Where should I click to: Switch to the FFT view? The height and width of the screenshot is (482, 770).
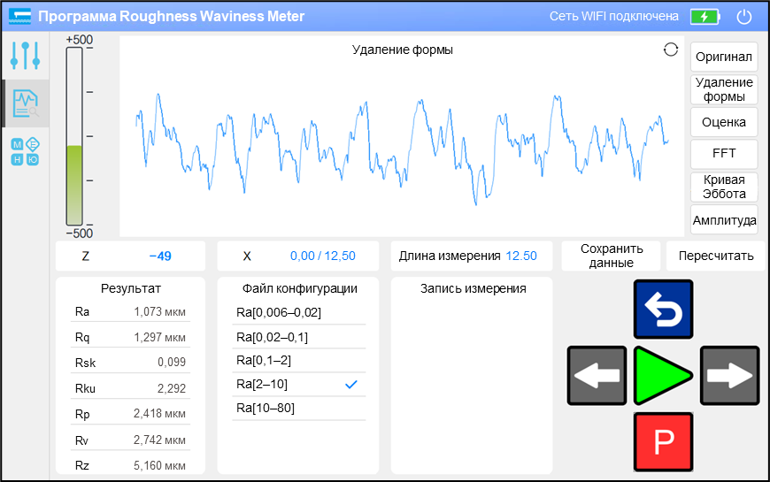[x=724, y=153]
